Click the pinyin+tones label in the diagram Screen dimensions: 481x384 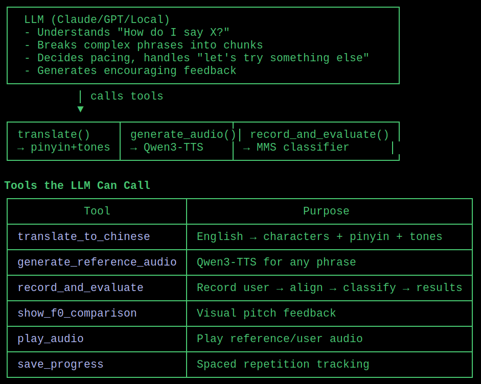[71, 148]
